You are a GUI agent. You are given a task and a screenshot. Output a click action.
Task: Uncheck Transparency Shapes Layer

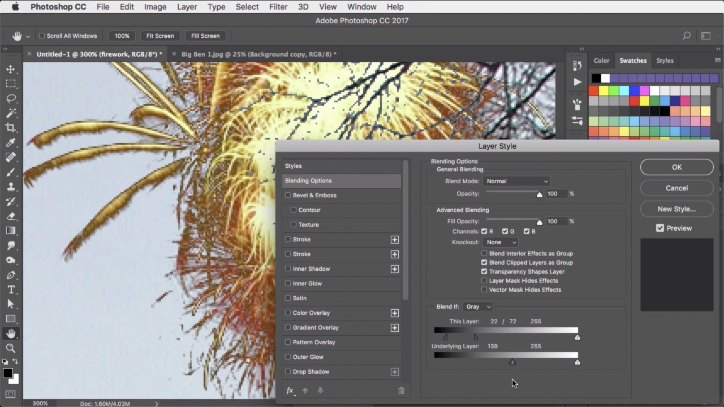click(484, 271)
